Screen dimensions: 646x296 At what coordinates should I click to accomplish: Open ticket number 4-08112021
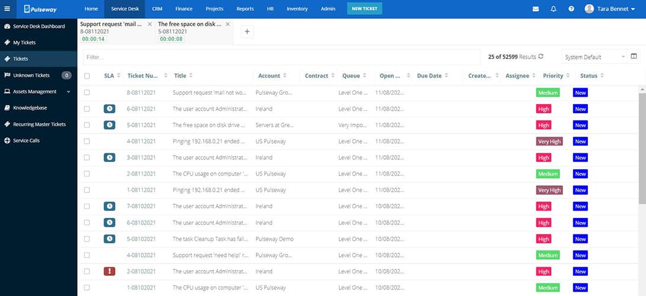(x=142, y=141)
